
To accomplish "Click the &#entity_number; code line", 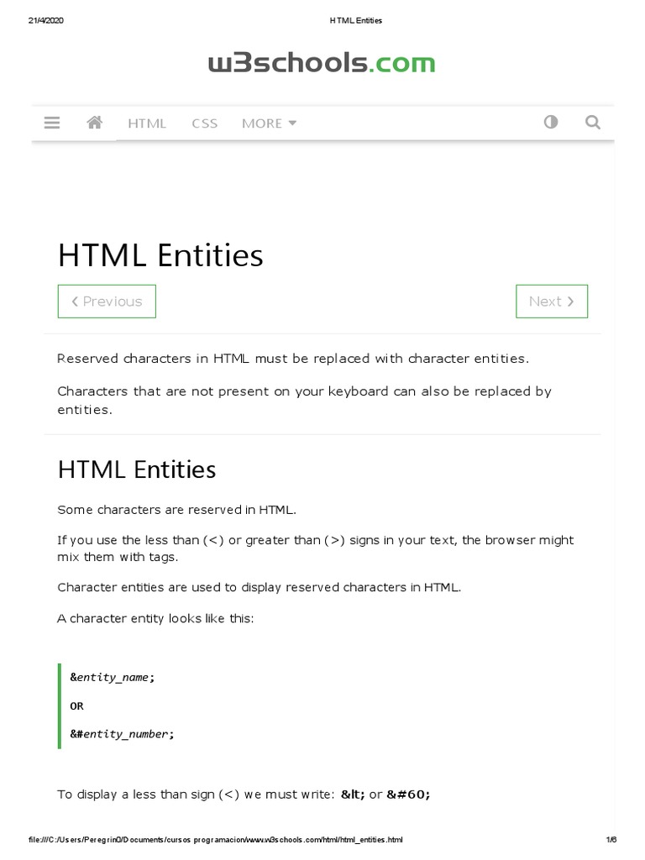I will pos(122,734).
